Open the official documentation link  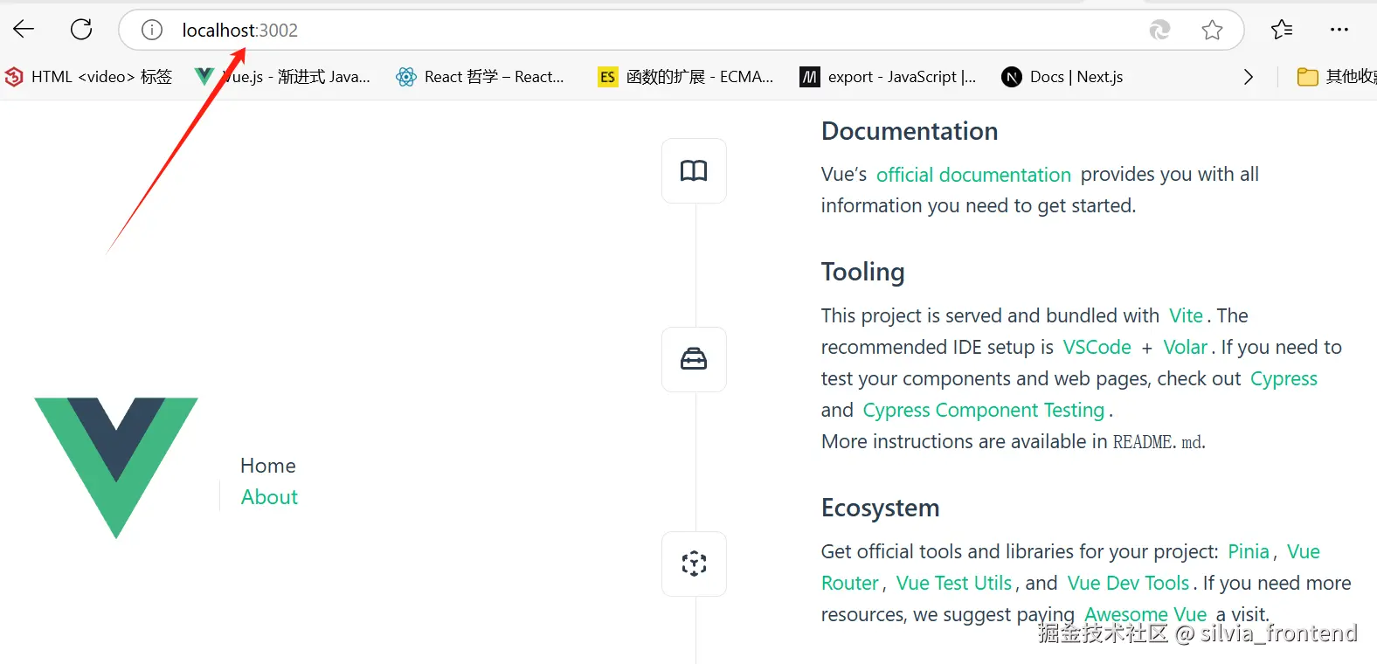[973, 175]
